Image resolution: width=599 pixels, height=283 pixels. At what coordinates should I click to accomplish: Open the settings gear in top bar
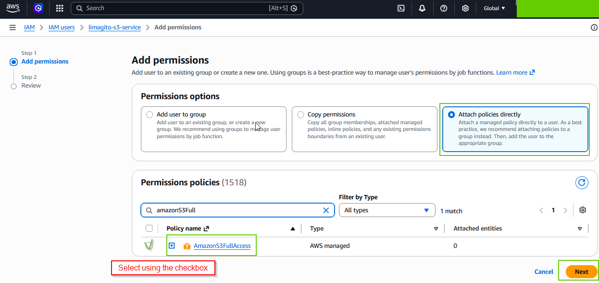tap(465, 8)
